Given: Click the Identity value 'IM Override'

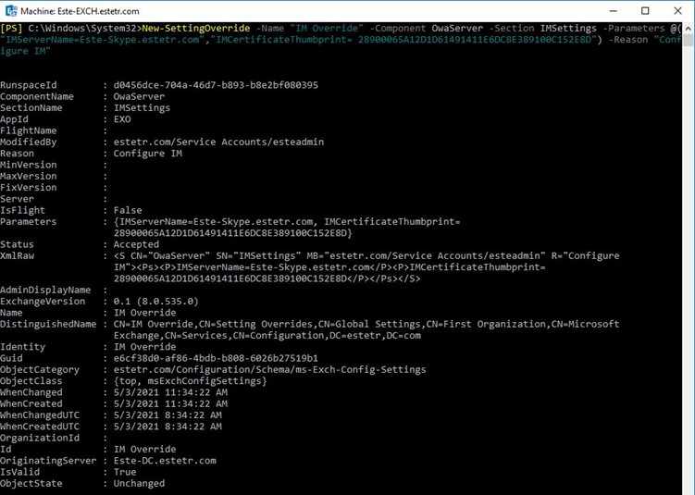Looking at the screenshot, I should 145,347.
